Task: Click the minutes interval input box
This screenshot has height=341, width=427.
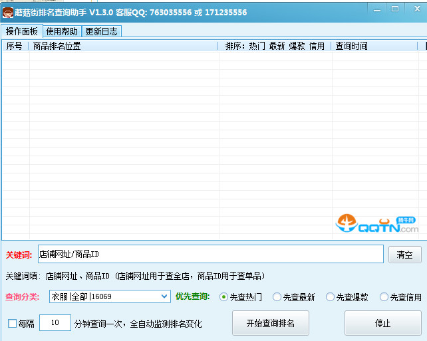Action: point(55,324)
